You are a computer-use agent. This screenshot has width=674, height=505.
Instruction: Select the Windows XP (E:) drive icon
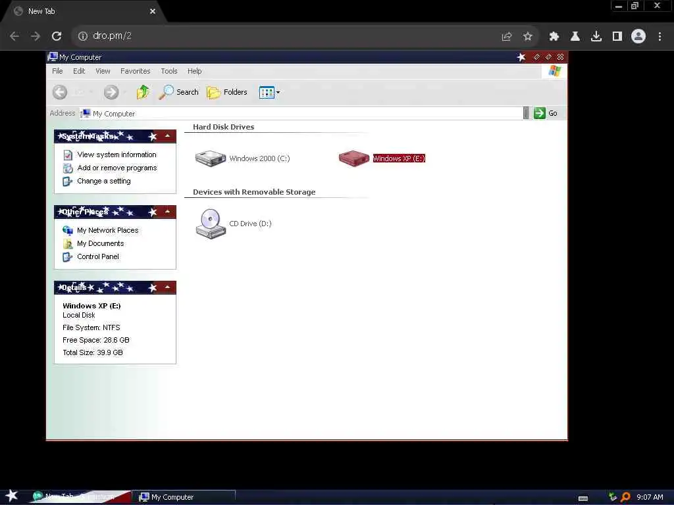click(353, 158)
